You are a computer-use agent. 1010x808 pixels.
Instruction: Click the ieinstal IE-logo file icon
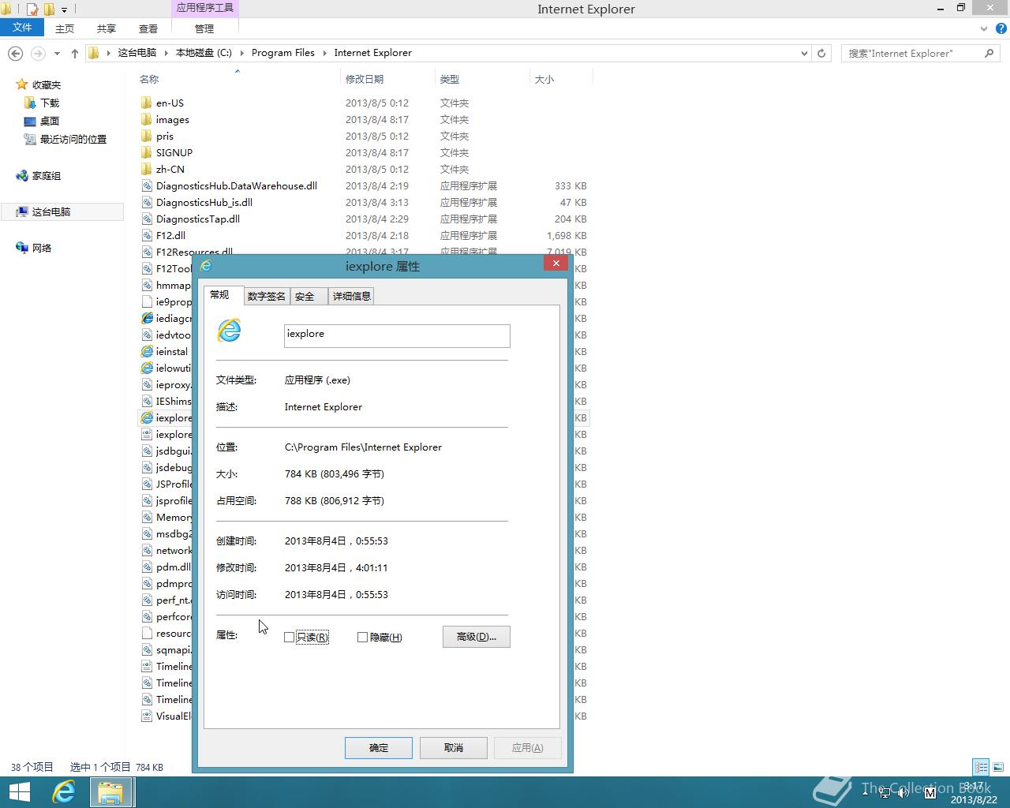click(147, 351)
